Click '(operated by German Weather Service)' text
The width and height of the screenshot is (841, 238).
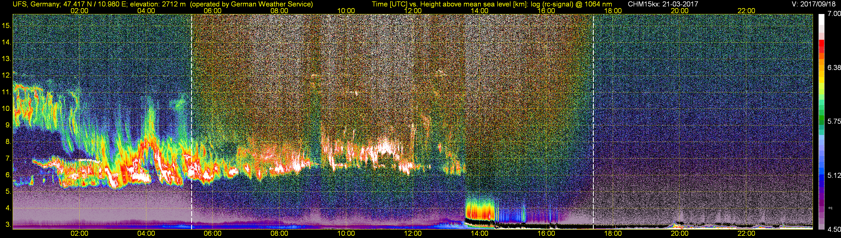coord(251,4)
